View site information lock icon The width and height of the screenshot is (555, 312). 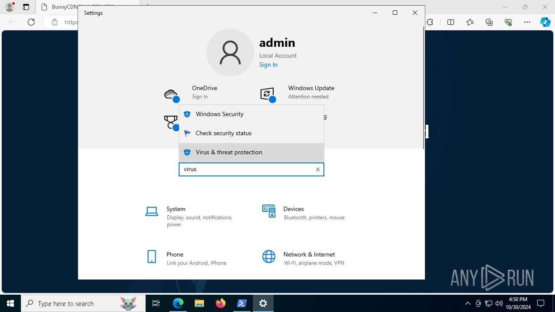point(55,22)
